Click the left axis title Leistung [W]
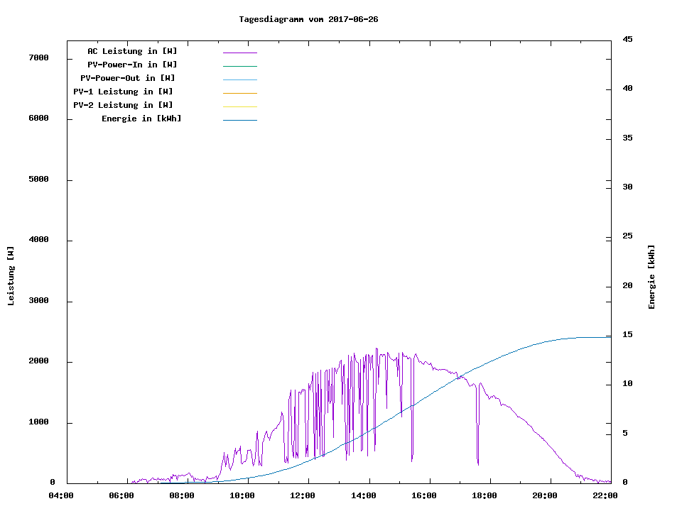This screenshot has width=682, height=511. (11, 276)
